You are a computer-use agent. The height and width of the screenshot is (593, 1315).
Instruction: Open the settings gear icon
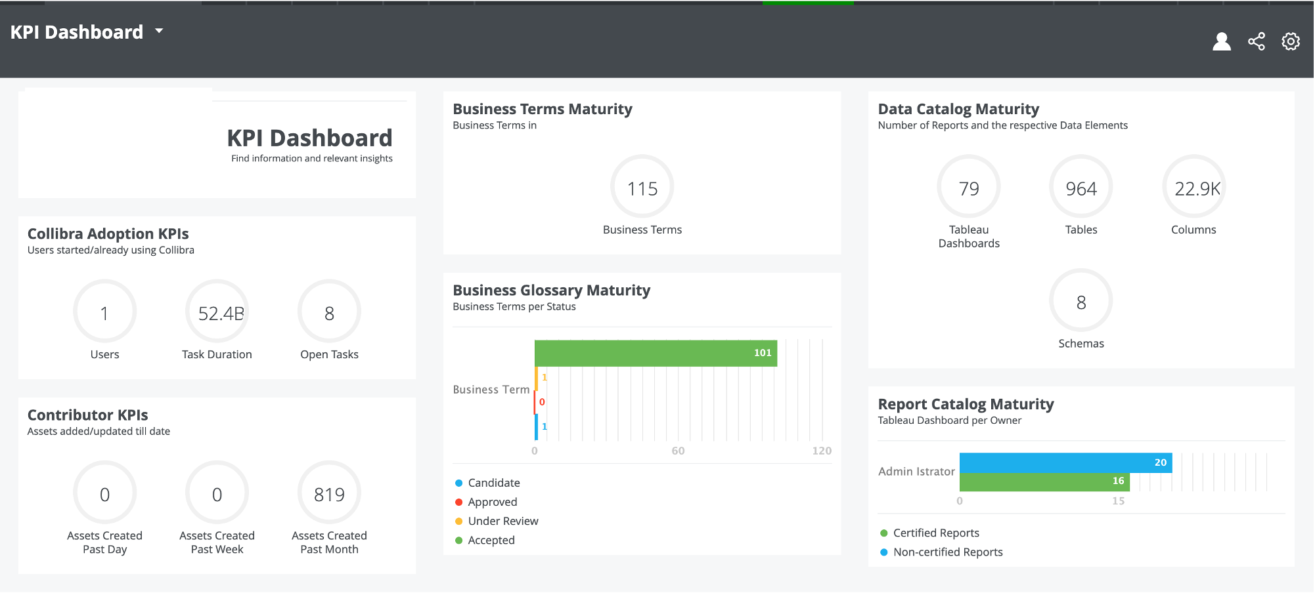(x=1291, y=41)
